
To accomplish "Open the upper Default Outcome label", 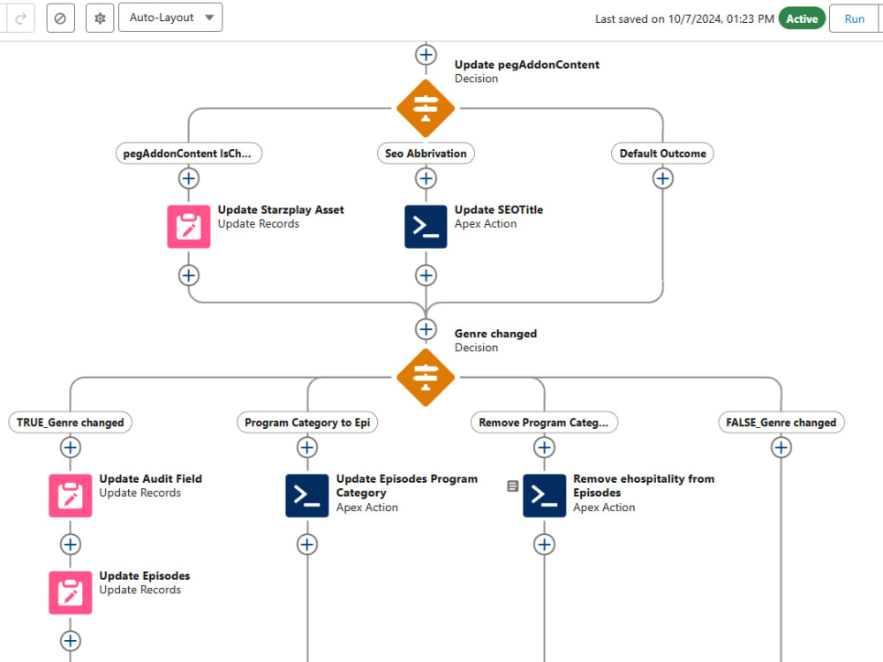I will coord(662,153).
